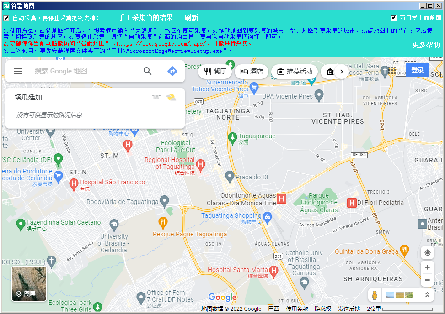Show more category chips with right arrow
This screenshot has height=314, width=445.
pos(341,72)
